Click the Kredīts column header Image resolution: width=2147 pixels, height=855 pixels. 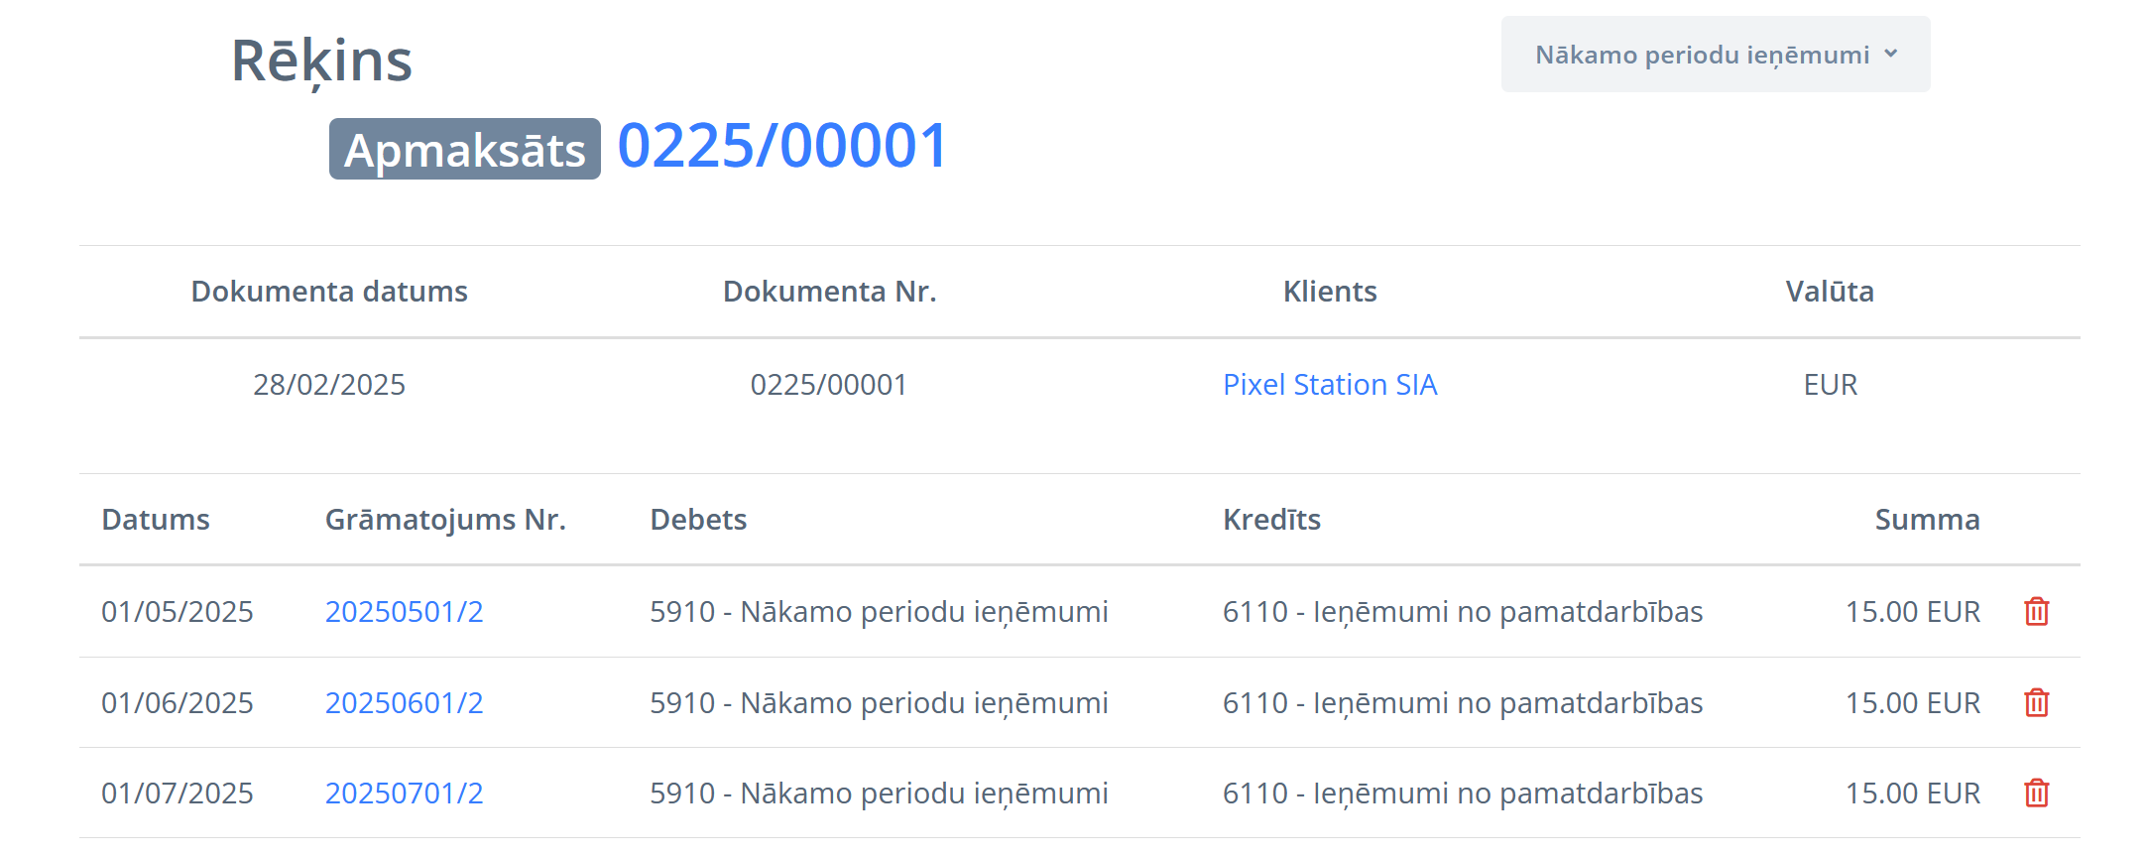click(1271, 520)
